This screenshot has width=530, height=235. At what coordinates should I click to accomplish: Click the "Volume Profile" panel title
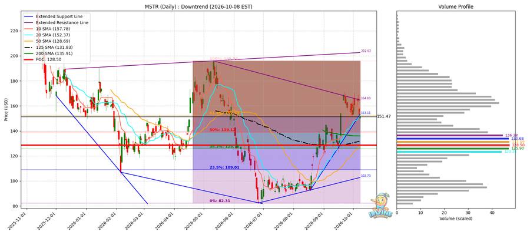click(456, 6)
